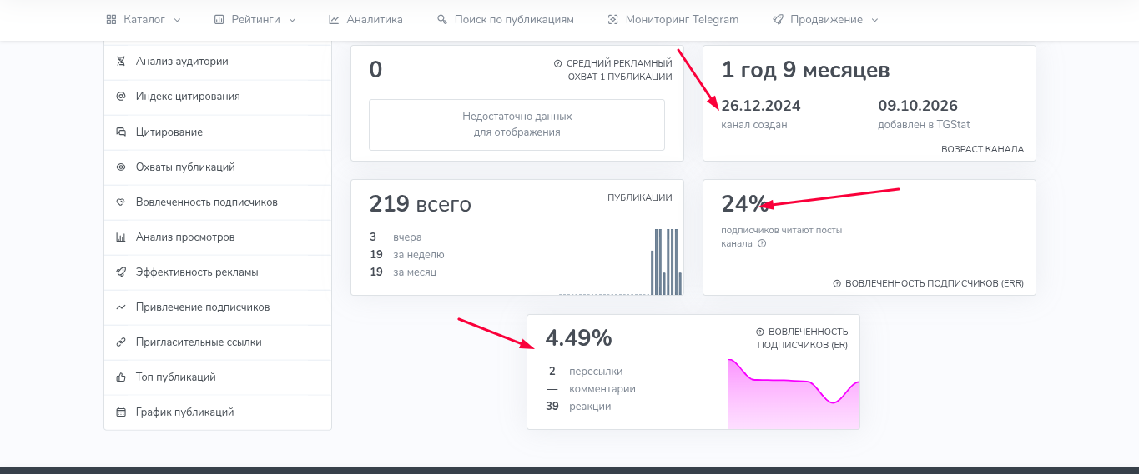Click the thumbs-up icon for Топ публикаций
The width and height of the screenshot is (1139, 474).
(x=120, y=377)
